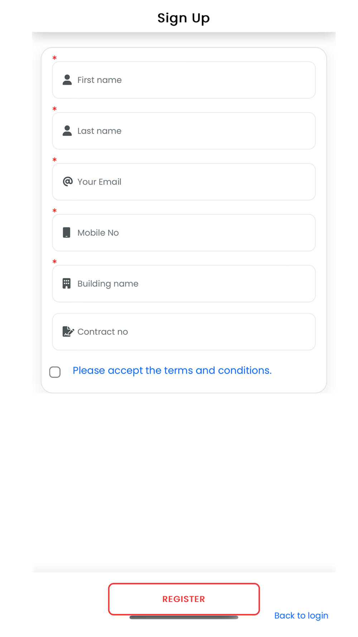358x637 pixels.
Task: Click the red asterisk above First name
Action: click(54, 58)
